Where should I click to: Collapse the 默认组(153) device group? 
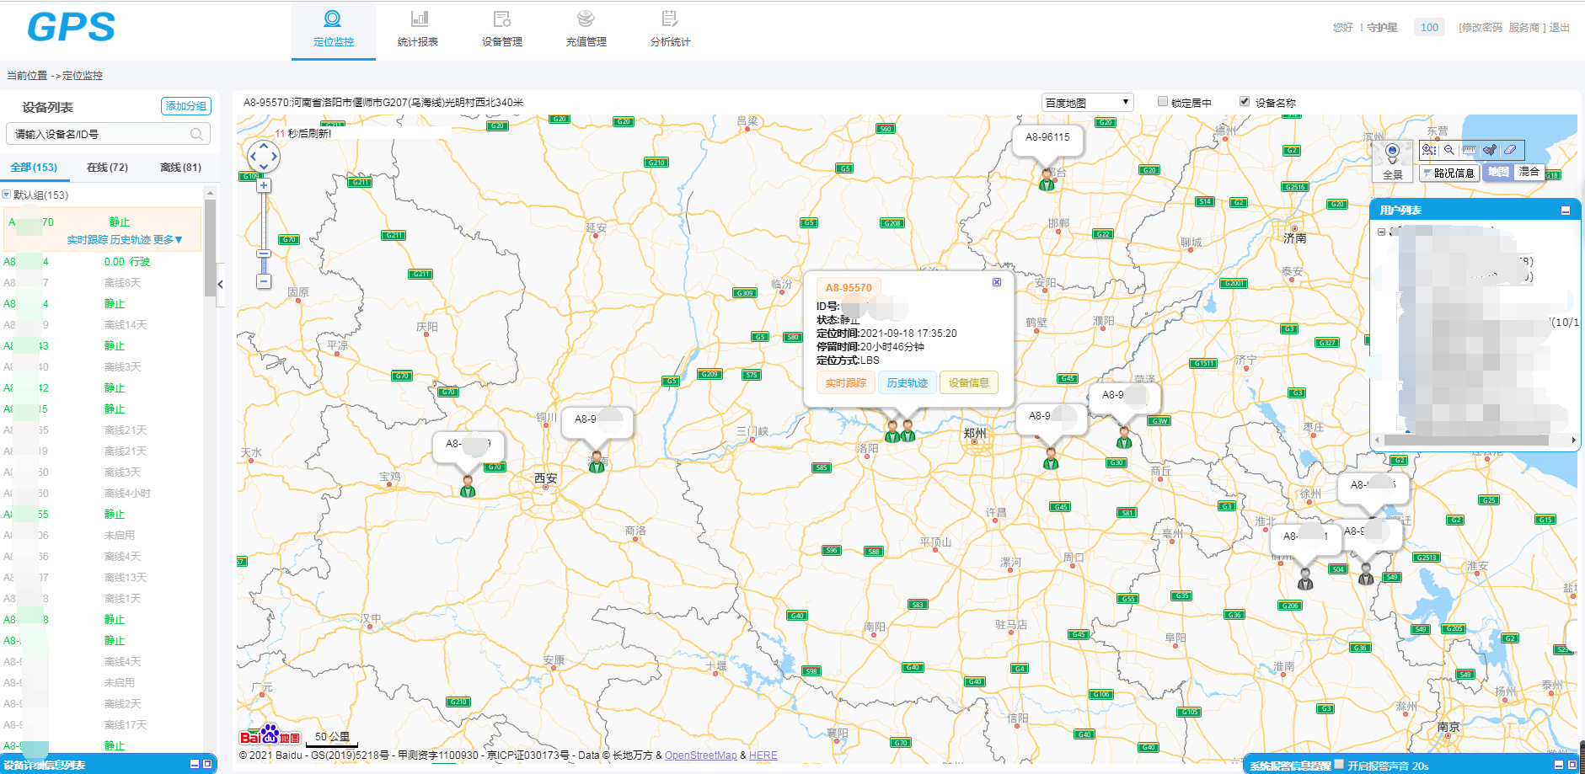pyautogui.click(x=7, y=195)
